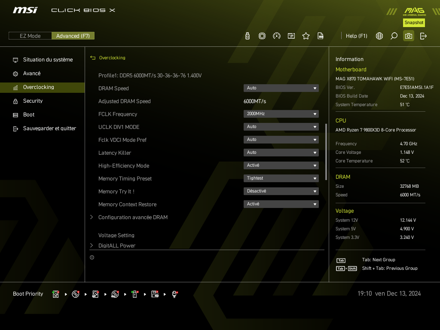
Task: Open the DRAM Speed dropdown
Action: tap(281, 88)
